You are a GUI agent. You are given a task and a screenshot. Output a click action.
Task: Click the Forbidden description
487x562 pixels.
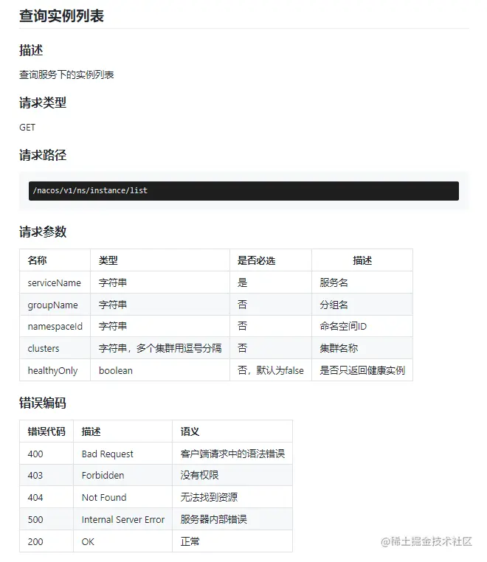coord(103,475)
